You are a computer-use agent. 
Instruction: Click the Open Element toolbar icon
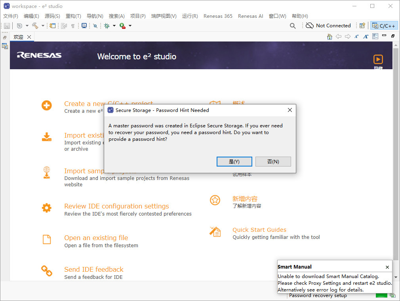tap(53, 26)
